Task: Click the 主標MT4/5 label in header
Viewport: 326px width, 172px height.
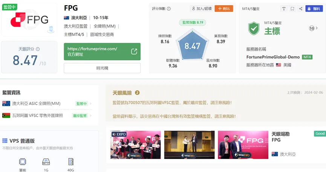Action: [74, 35]
